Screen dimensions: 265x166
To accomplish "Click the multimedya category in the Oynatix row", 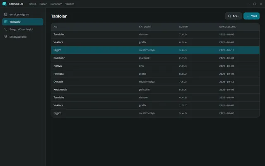I will [x=147, y=82].
